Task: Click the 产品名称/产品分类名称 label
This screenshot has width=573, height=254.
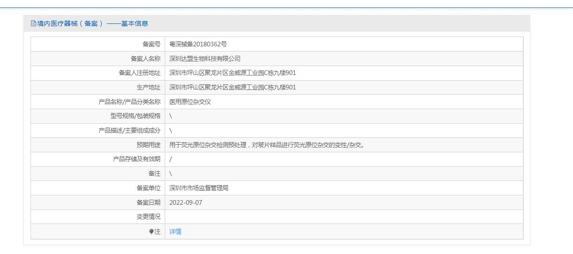Action: [x=130, y=102]
